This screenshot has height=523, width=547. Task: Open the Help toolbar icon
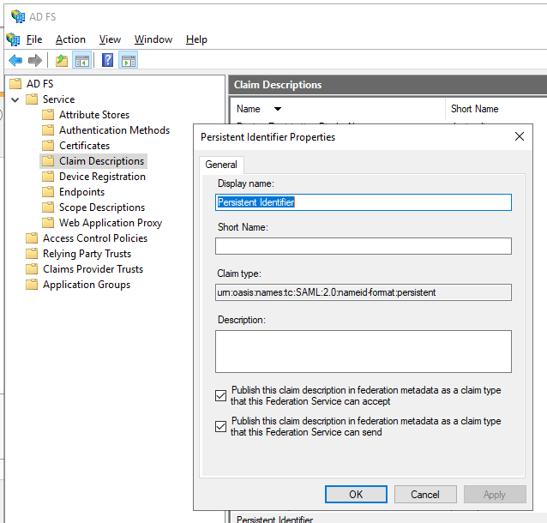coord(107,60)
